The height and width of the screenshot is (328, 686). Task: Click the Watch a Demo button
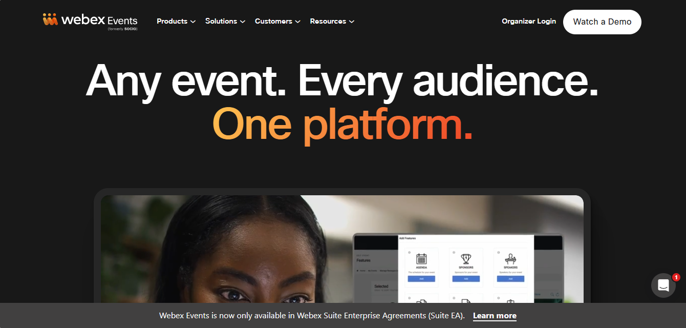pos(602,22)
